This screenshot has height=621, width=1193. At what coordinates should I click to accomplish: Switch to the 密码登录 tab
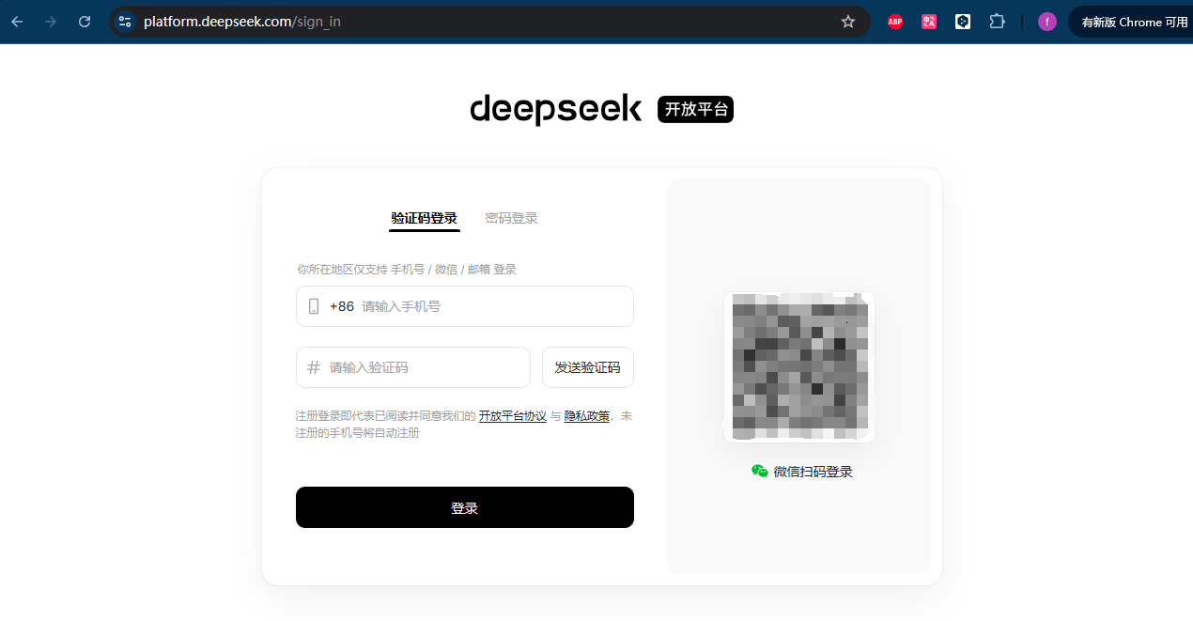click(512, 218)
